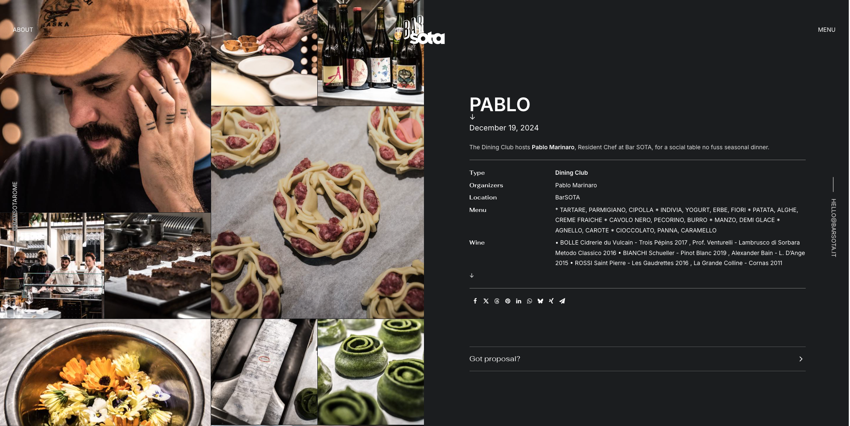Screen dimensions: 850x426
Task: Share through Telegram paper plane icon
Action: point(562,301)
